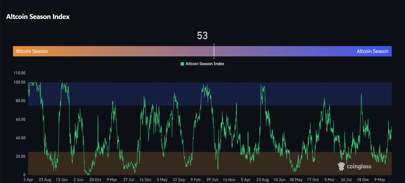Click the 60.00 y-axis label
Image resolution: width=405 pixels, height=183 pixels.
click(20, 119)
